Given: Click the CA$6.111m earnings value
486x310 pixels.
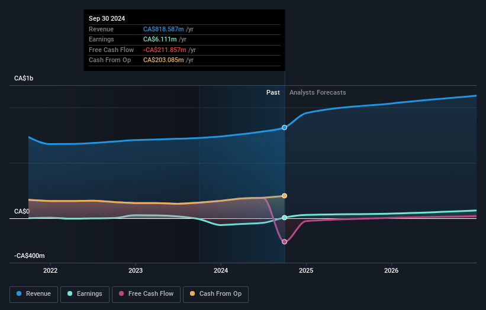Looking at the screenshot, I should coord(160,39).
